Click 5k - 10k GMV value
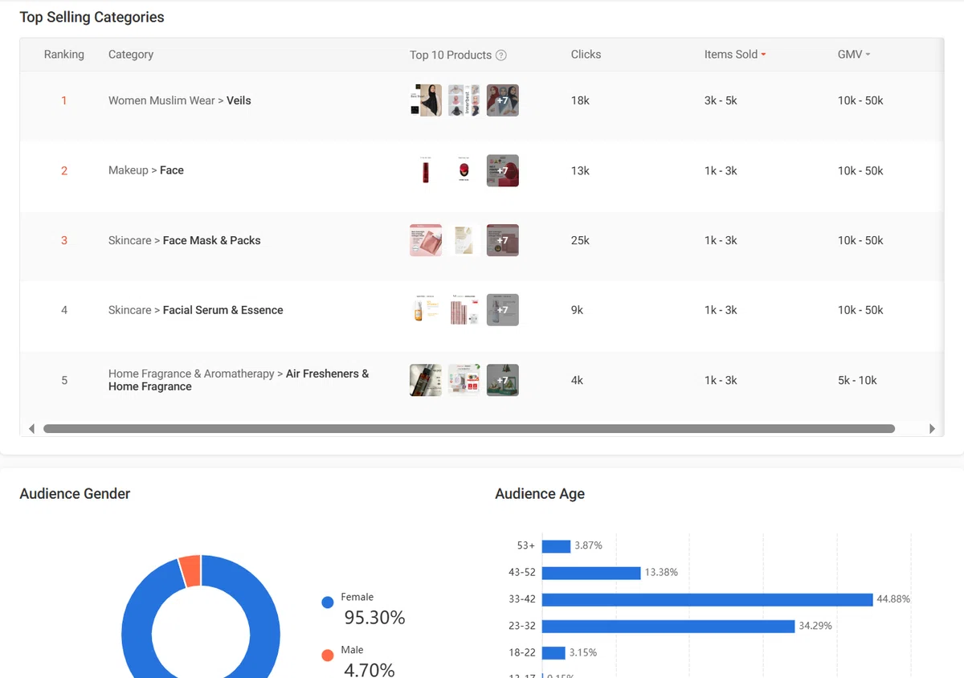 pos(857,380)
